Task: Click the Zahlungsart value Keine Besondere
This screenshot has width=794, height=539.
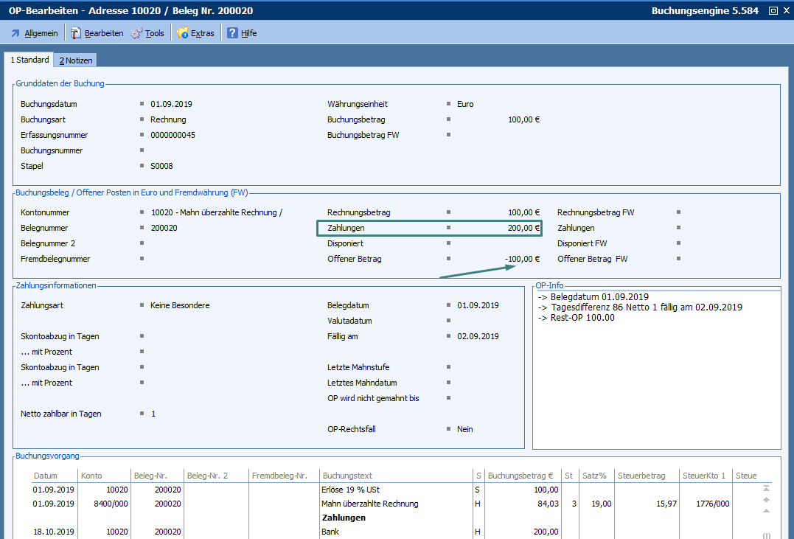Action: (x=180, y=305)
